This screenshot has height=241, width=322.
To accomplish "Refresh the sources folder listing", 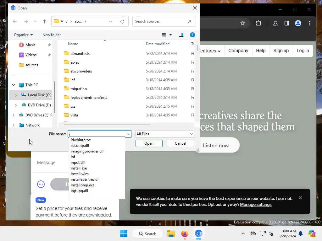I will pyautogui.click(x=122, y=22).
